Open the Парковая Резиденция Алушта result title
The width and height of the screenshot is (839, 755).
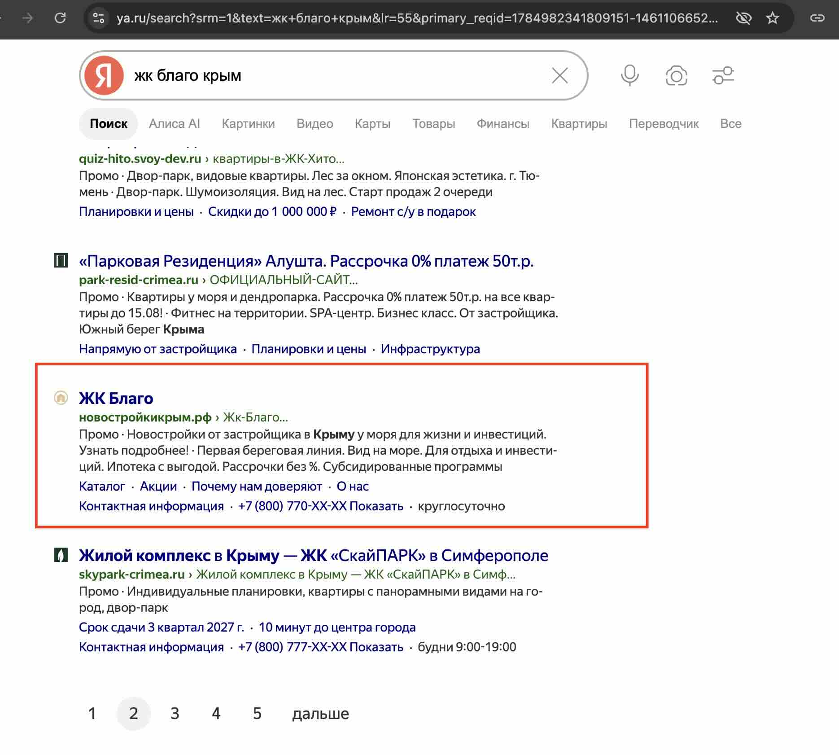coord(306,261)
